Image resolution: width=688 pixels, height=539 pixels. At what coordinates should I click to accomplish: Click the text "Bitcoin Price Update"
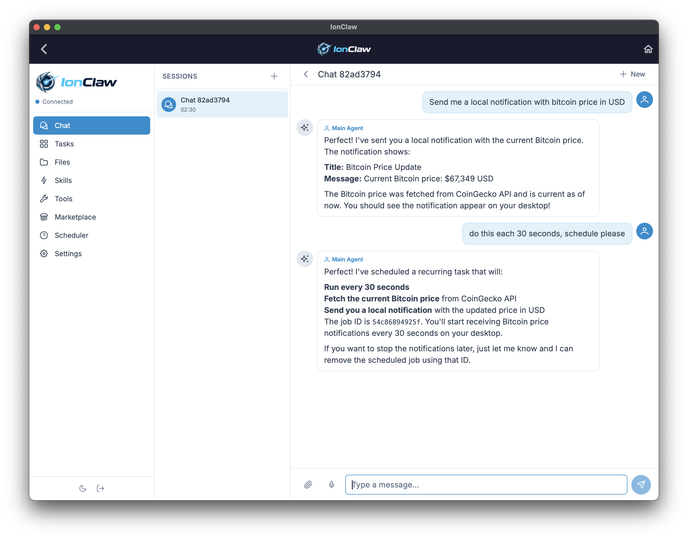click(x=383, y=167)
